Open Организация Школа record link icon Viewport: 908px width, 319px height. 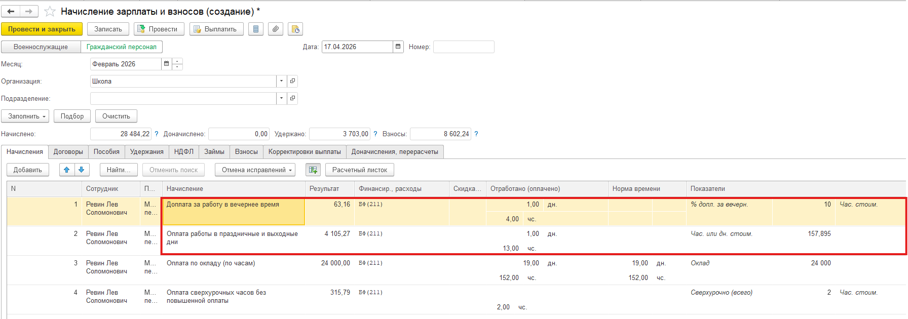[292, 81]
